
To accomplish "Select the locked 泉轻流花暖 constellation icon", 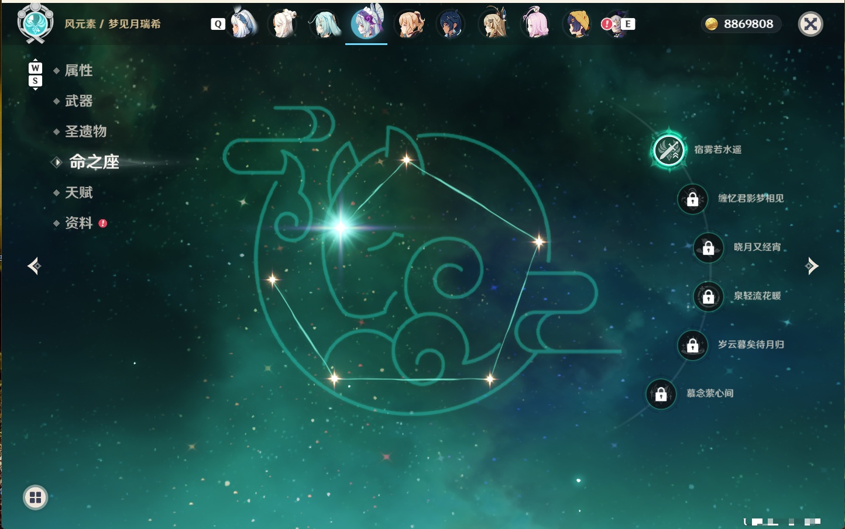I will click(708, 296).
